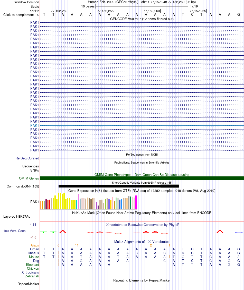Open the GENCODE V50lift37 track title

pyautogui.click(x=142, y=19)
